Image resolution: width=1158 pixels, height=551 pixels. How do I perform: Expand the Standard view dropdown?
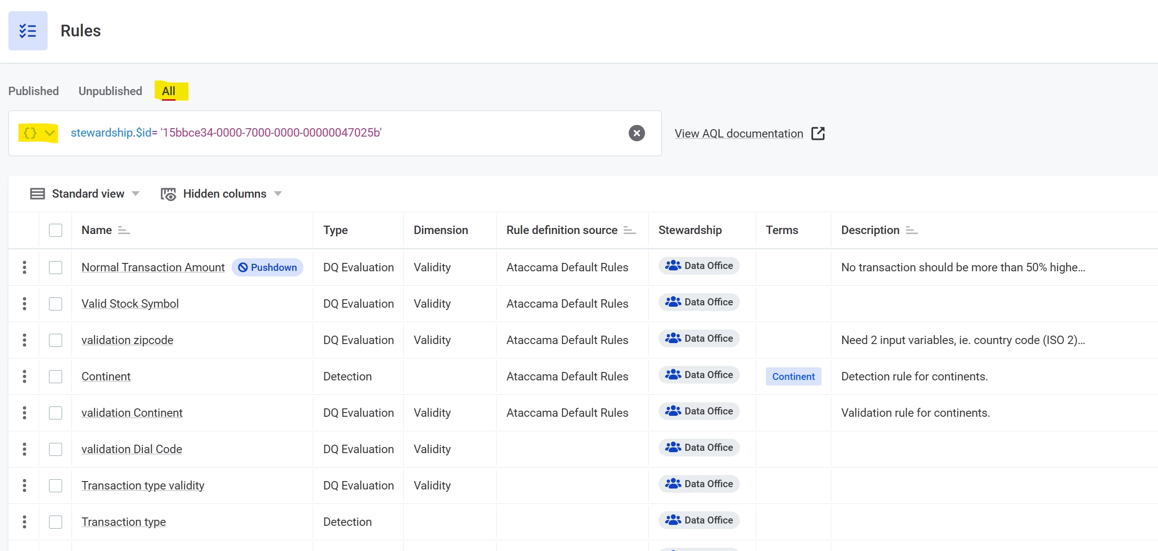click(x=136, y=194)
